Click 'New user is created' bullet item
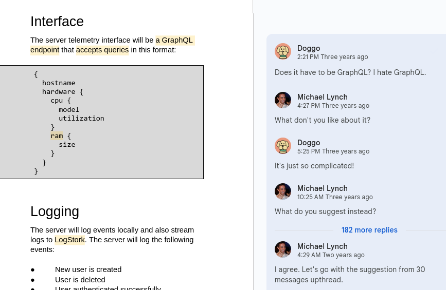The height and width of the screenshot is (290, 446). click(88, 269)
